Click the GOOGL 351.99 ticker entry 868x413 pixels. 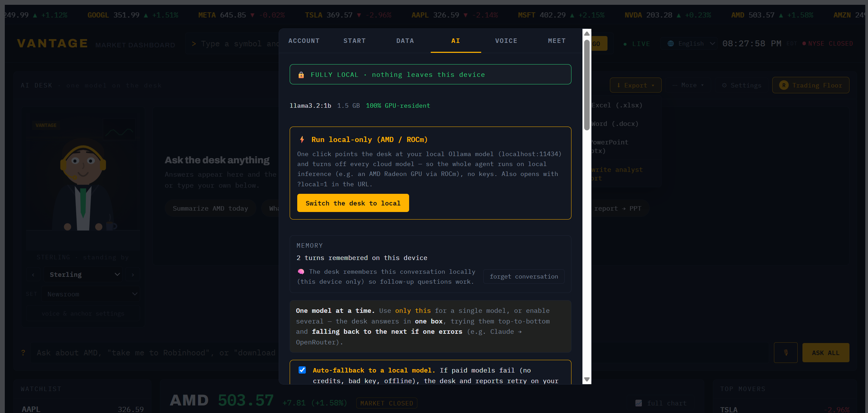coord(133,15)
